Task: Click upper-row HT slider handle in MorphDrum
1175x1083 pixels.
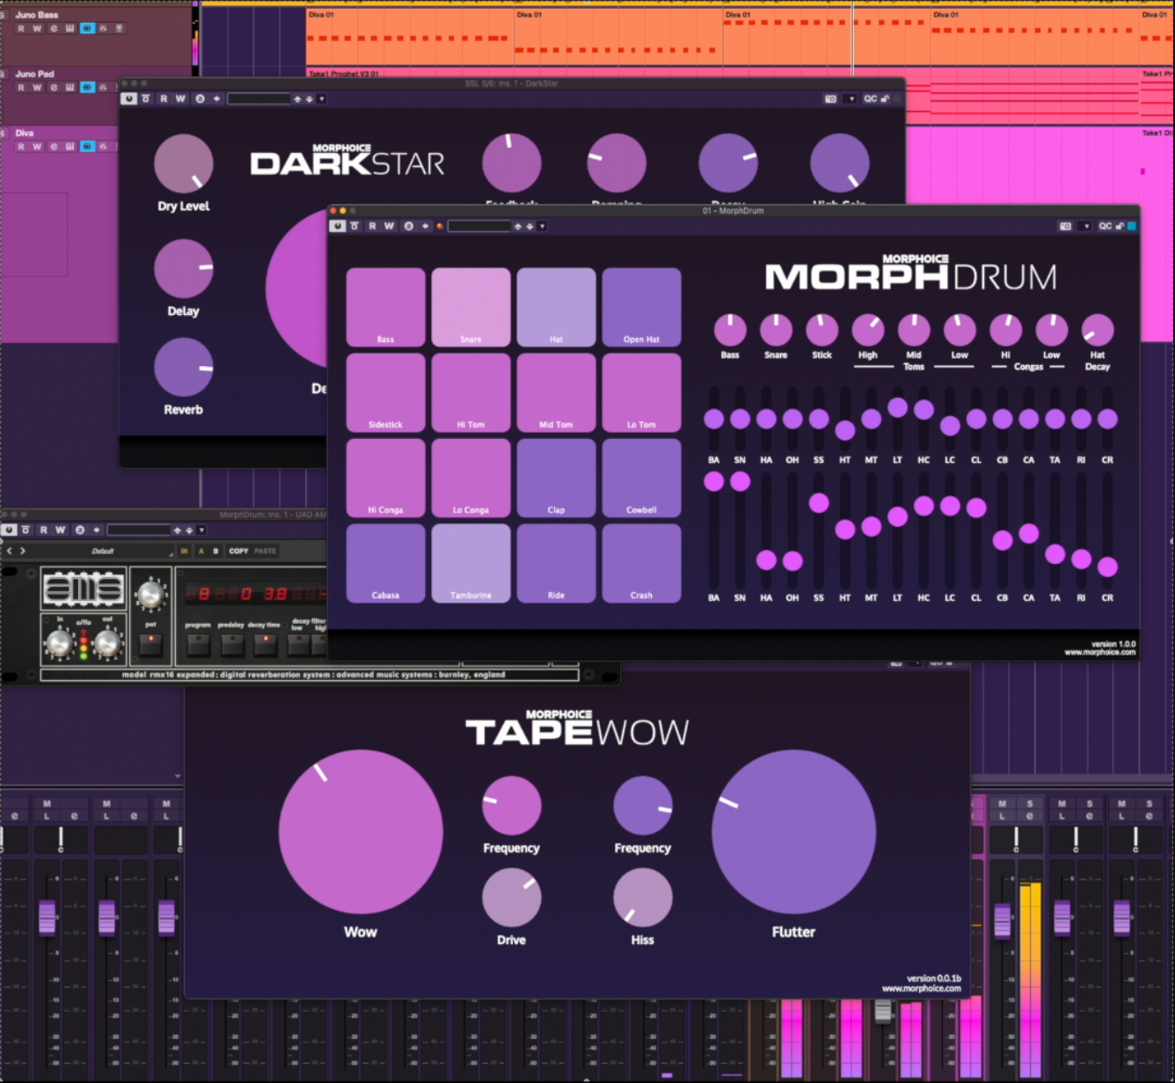Action: [x=844, y=430]
